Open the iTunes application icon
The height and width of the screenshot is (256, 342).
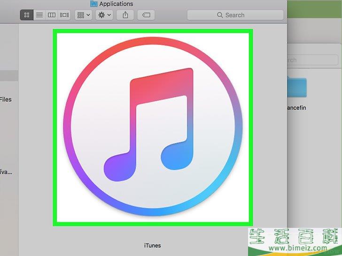tap(153, 128)
